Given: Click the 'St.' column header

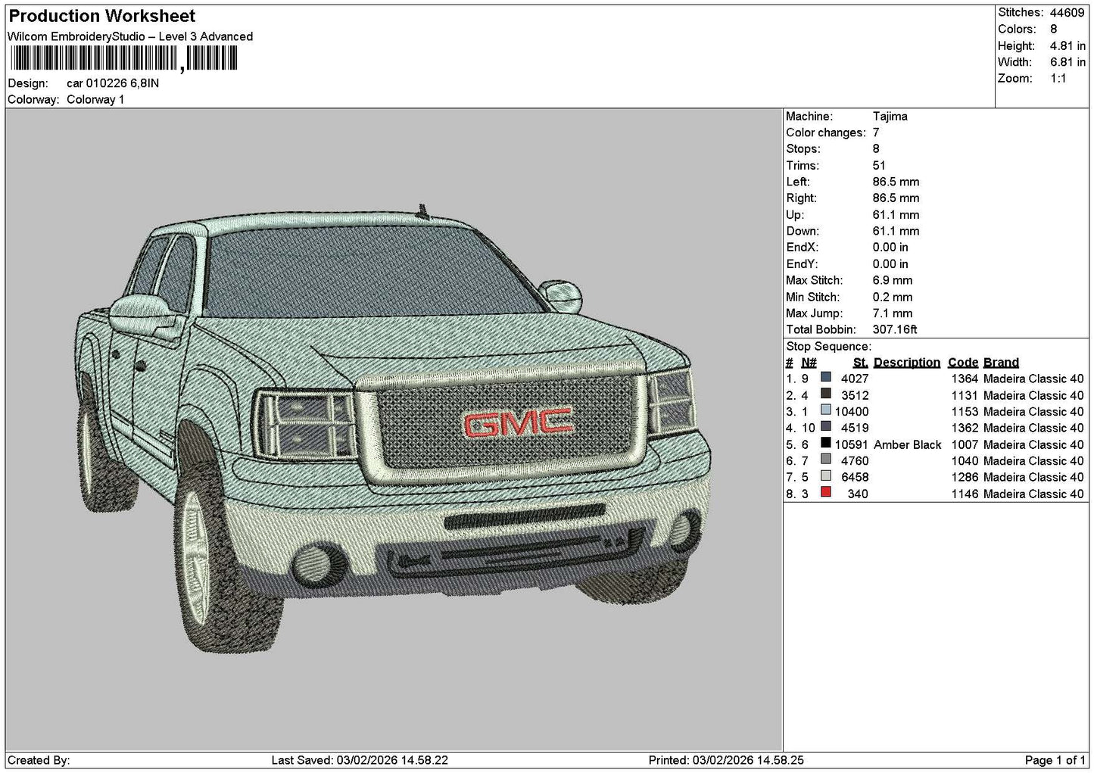Looking at the screenshot, I should coord(860,363).
